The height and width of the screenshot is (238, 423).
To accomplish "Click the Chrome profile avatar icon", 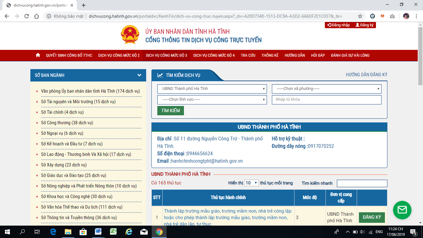I will [406, 16].
